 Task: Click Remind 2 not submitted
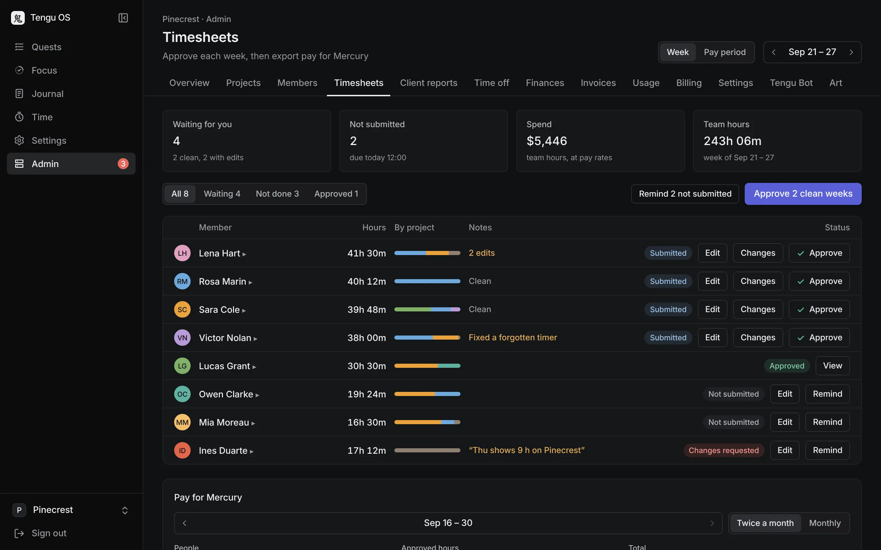pyautogui.click(x=685, y=194)
